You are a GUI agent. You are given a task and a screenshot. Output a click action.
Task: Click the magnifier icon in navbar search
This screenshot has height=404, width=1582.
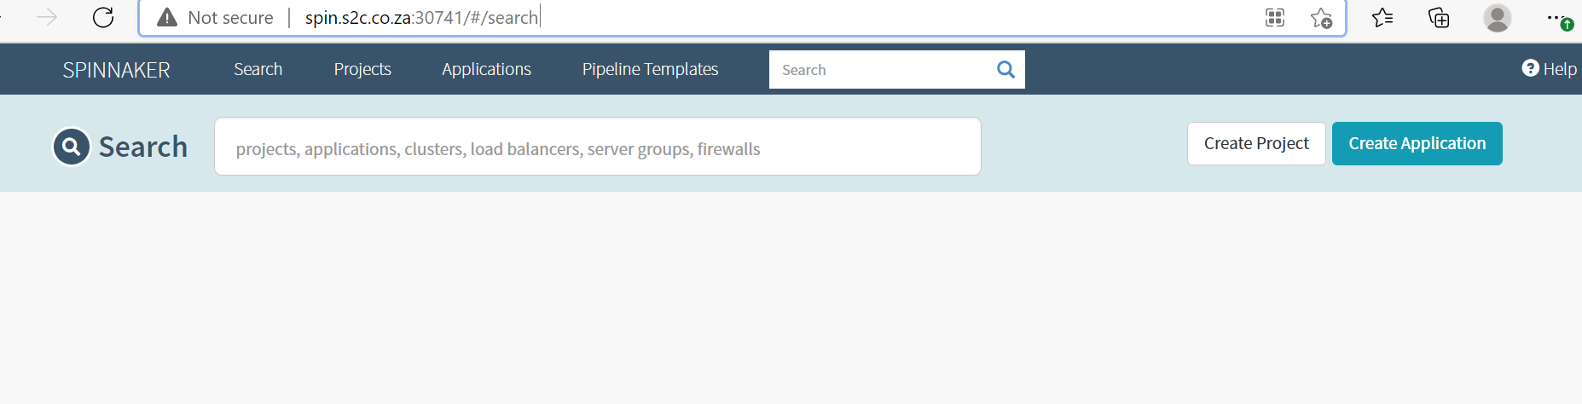[1006, 69]
